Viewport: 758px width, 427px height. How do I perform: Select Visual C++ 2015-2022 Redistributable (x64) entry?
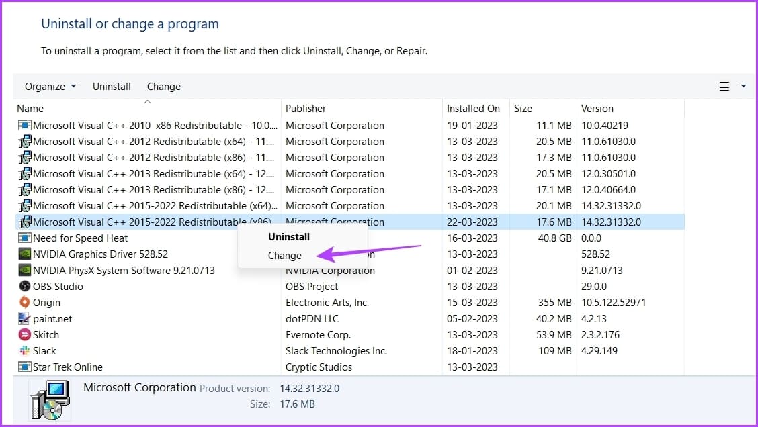[x=155, y=205]
